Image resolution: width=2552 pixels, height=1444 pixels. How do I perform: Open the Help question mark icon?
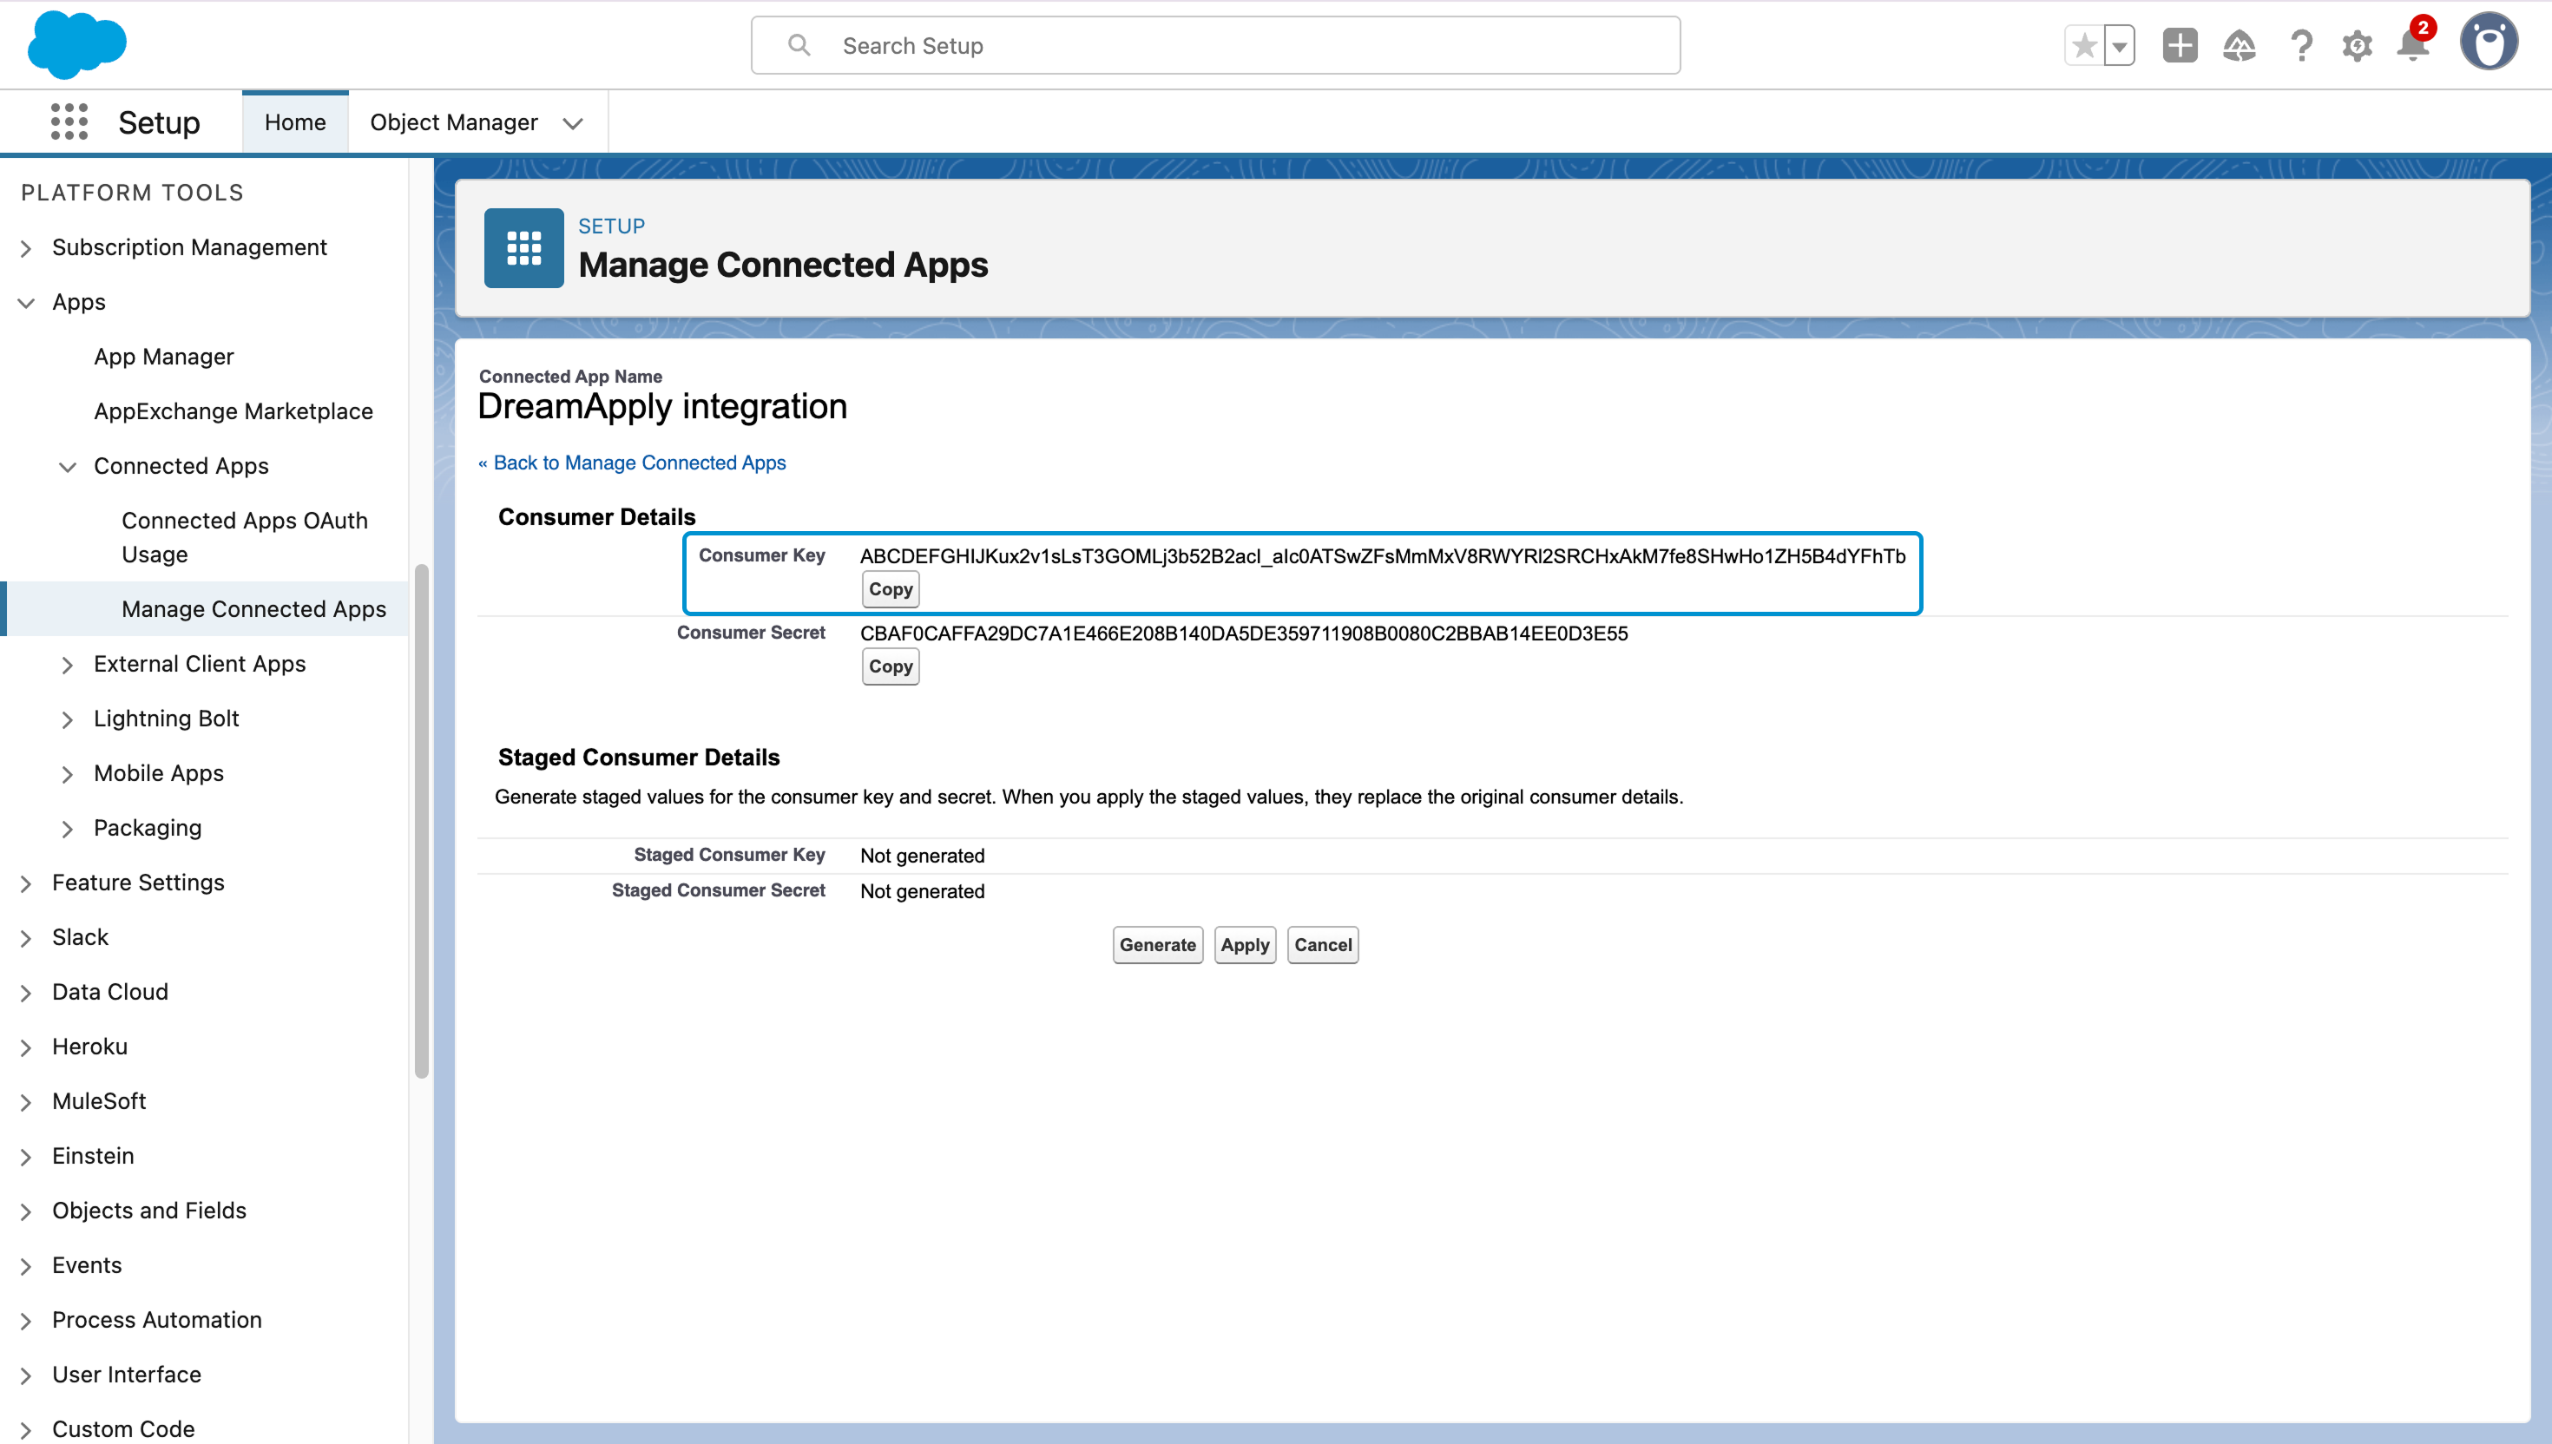point(2301,46)
